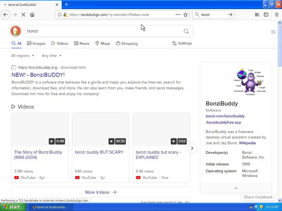Viewport: 282px width, 211px height.
Task: Click the forward navigation arrow
Action: [15, 15]
